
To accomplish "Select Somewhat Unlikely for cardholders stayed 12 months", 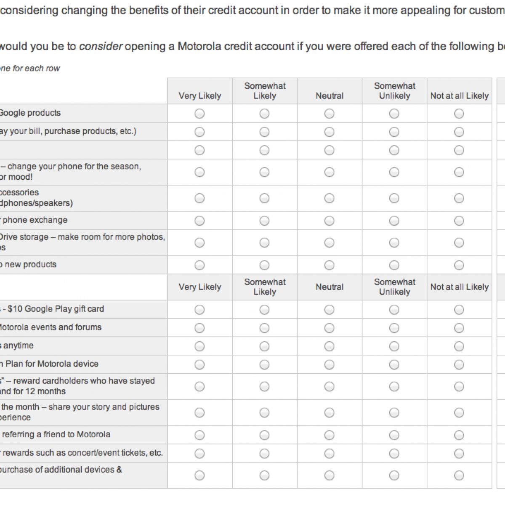I will [x=394, y=386].
